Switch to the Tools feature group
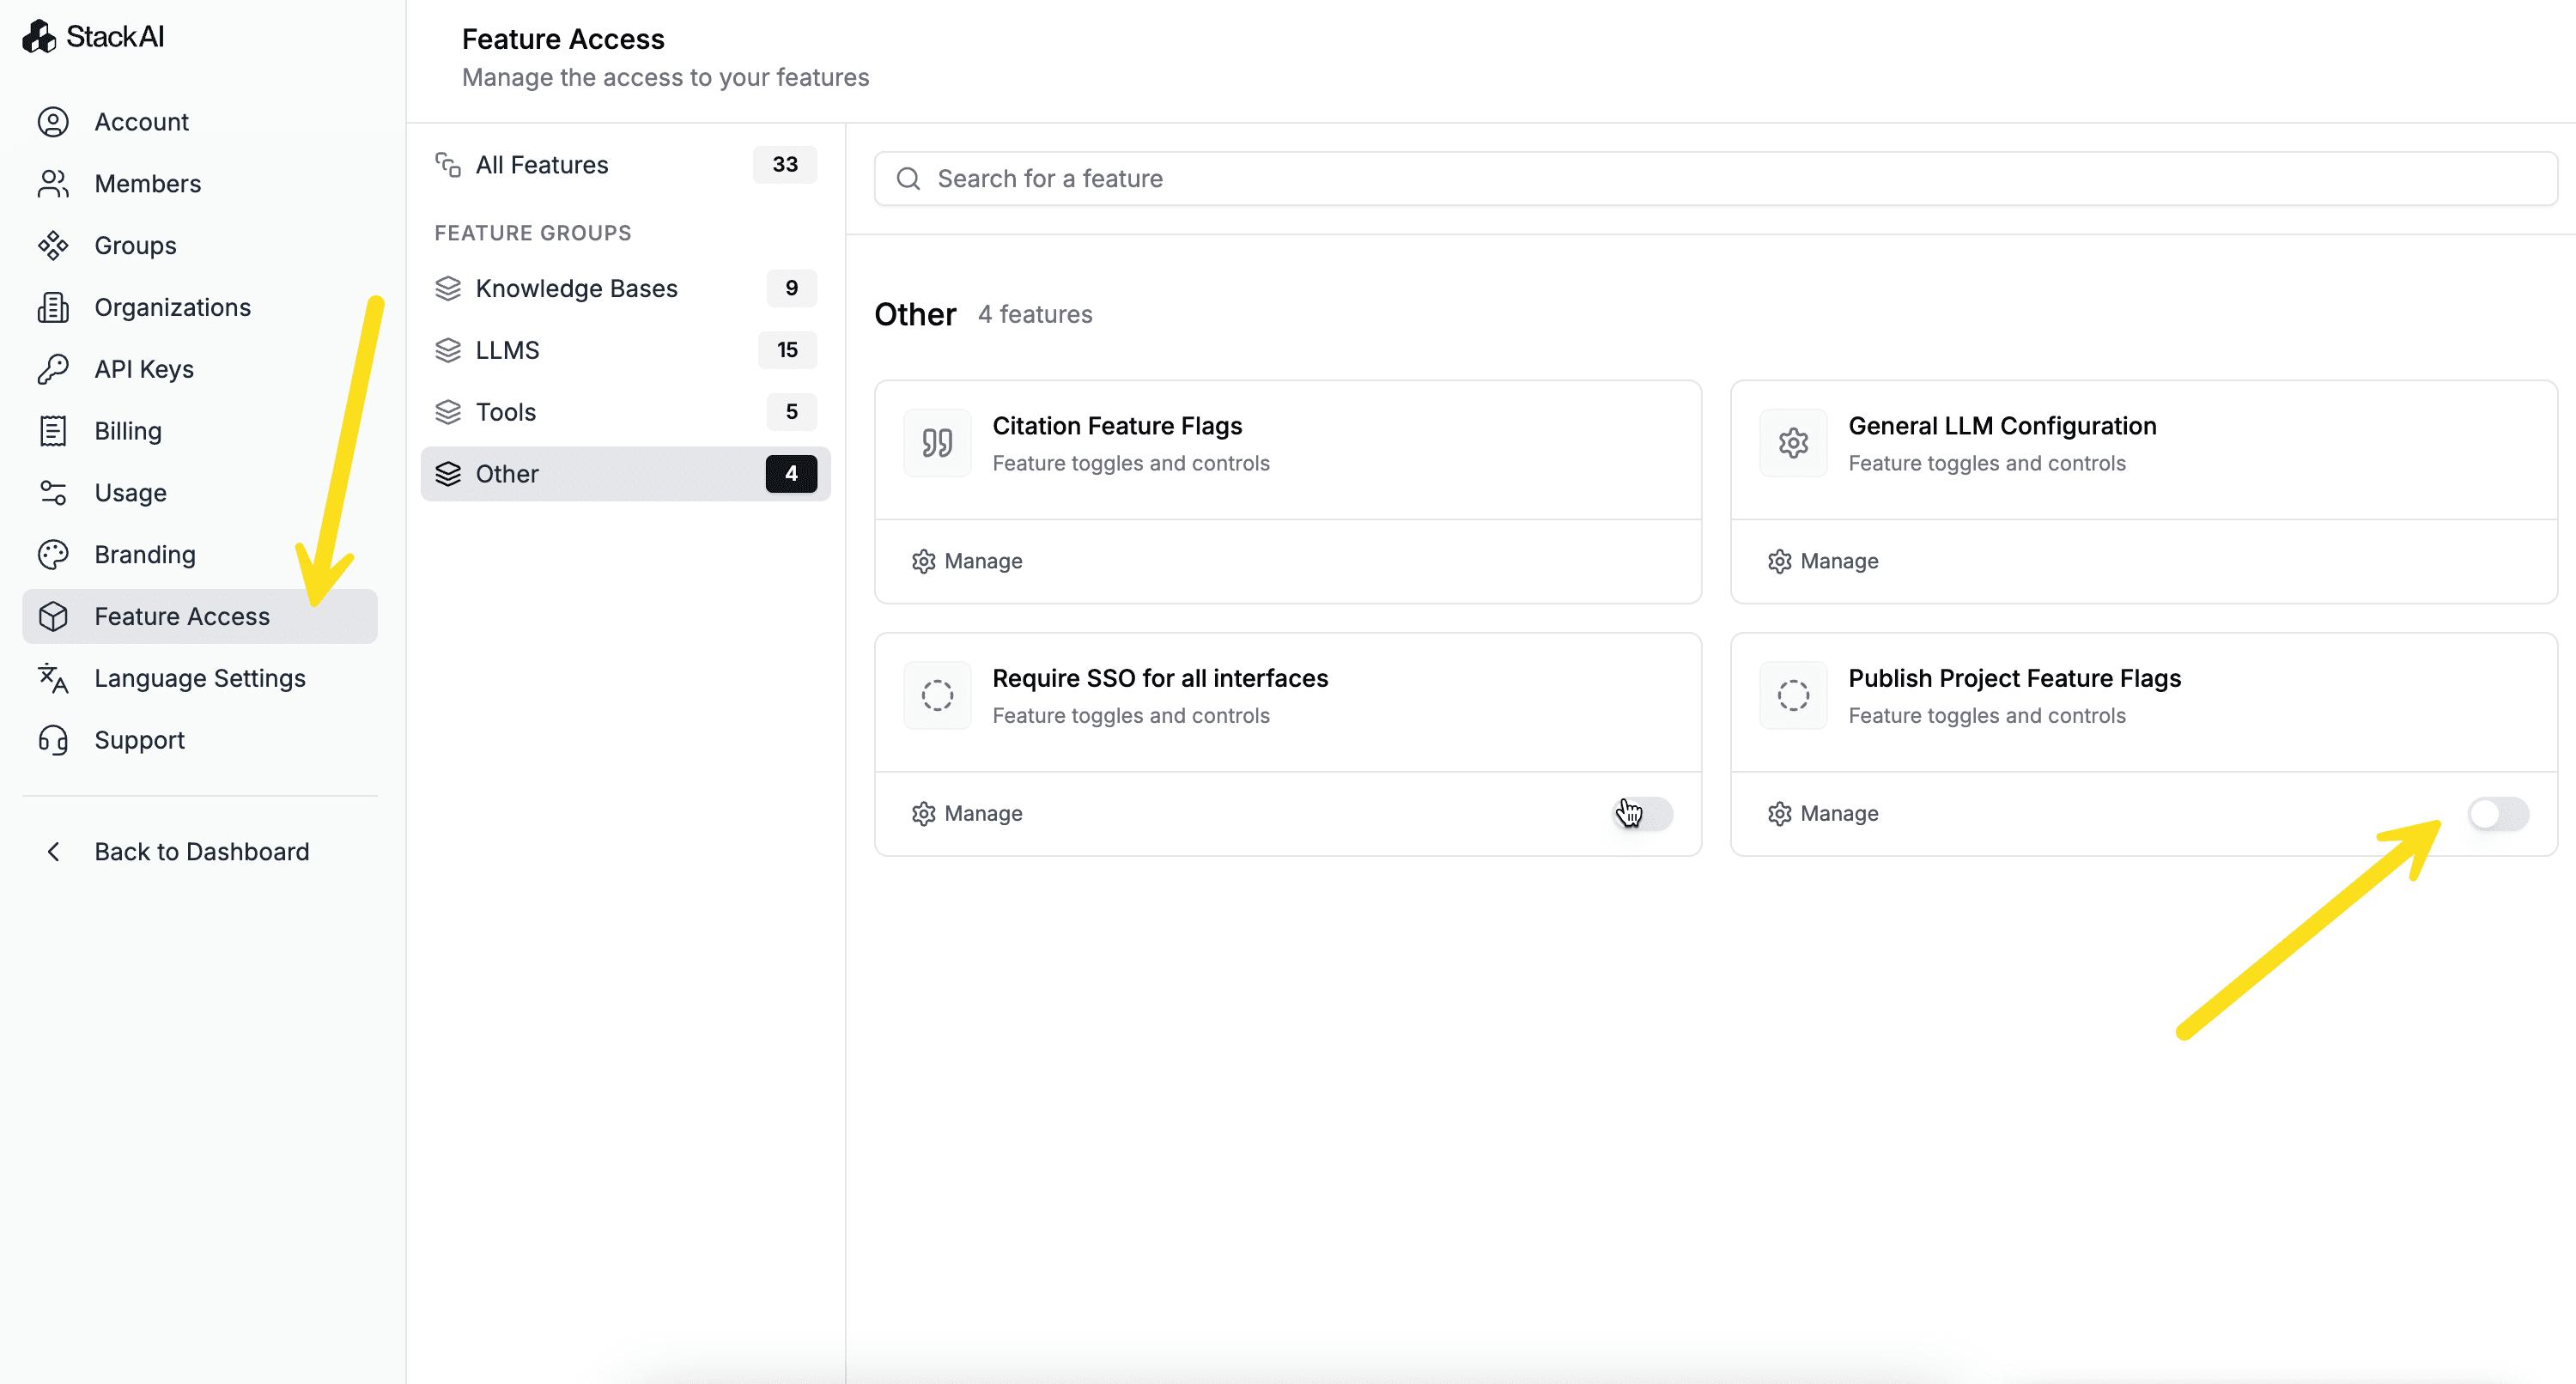 (x=625, y=412)
